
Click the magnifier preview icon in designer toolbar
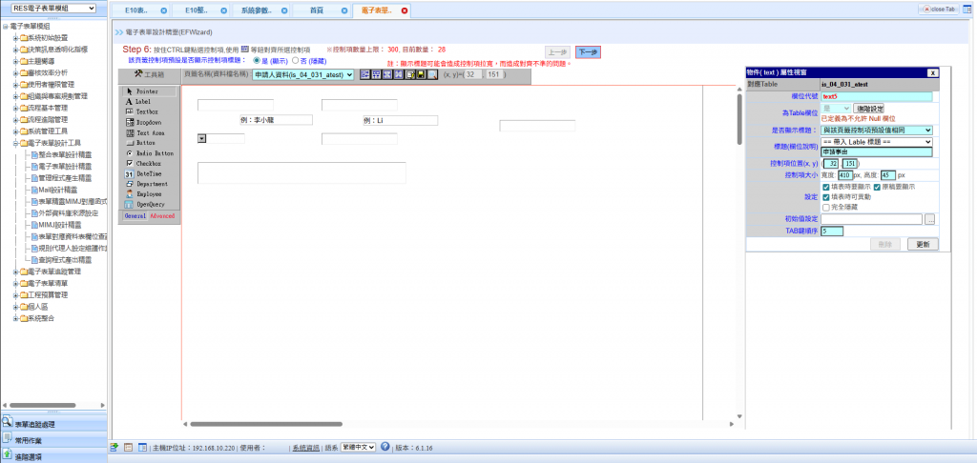coord(432,74)
